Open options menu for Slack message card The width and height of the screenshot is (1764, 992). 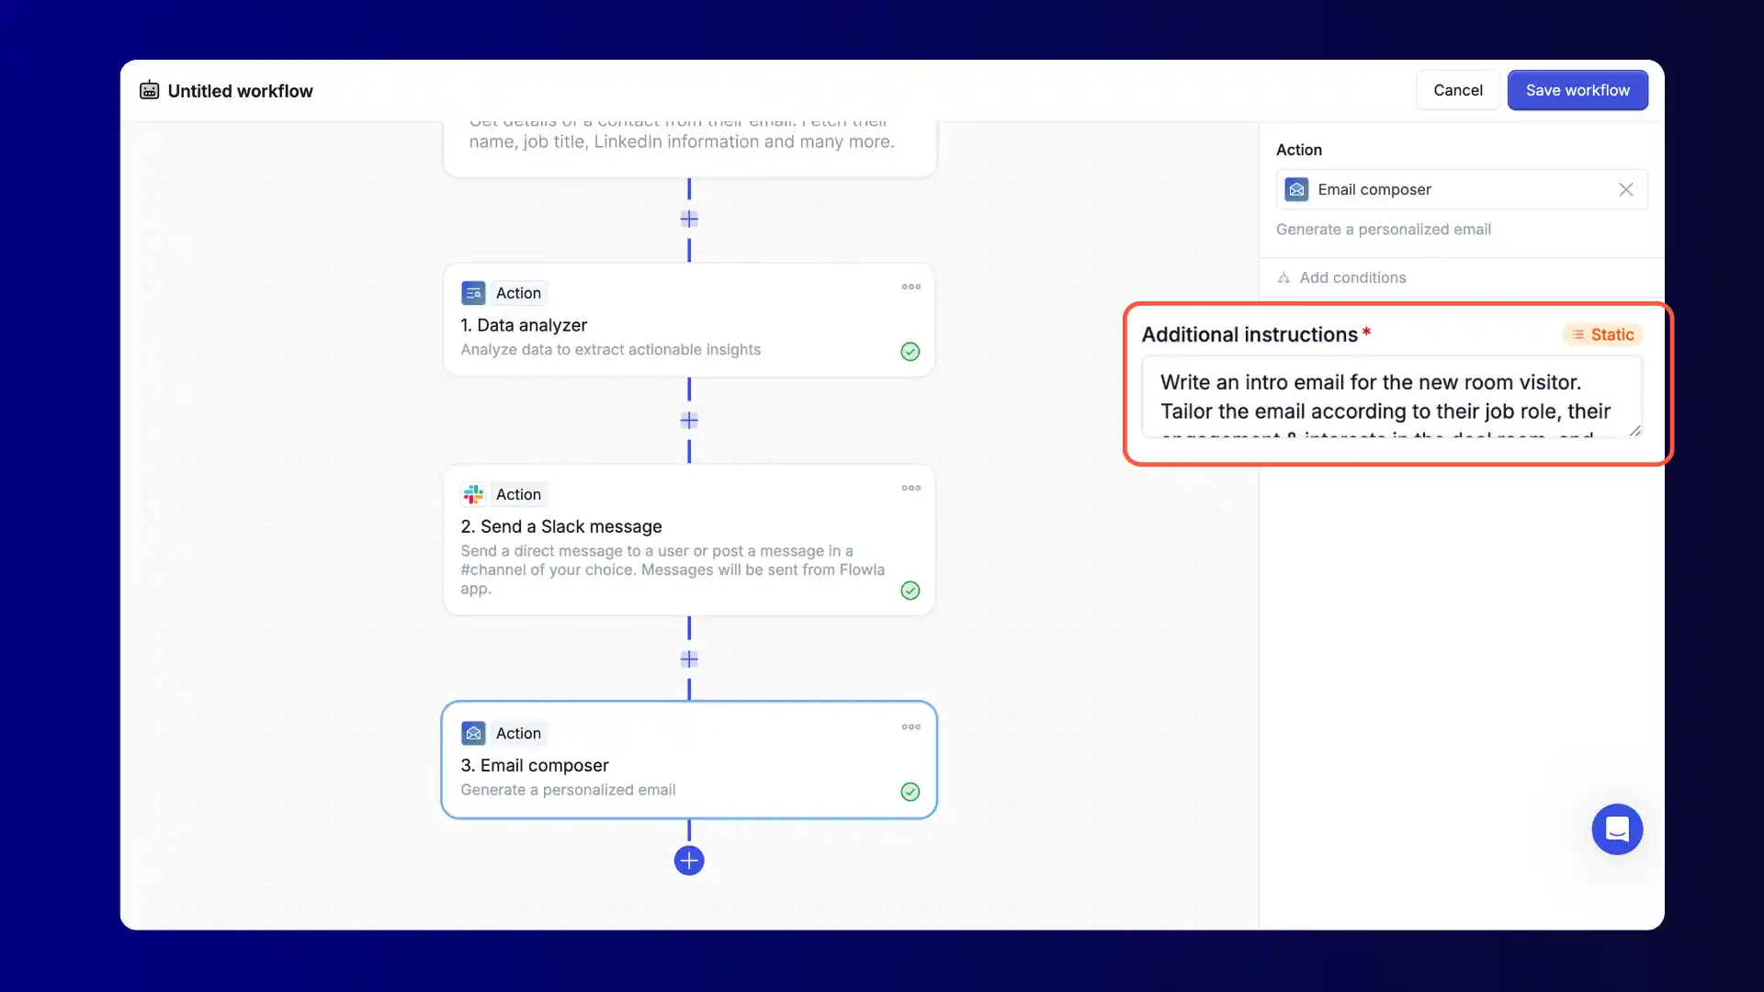[910, 488]
